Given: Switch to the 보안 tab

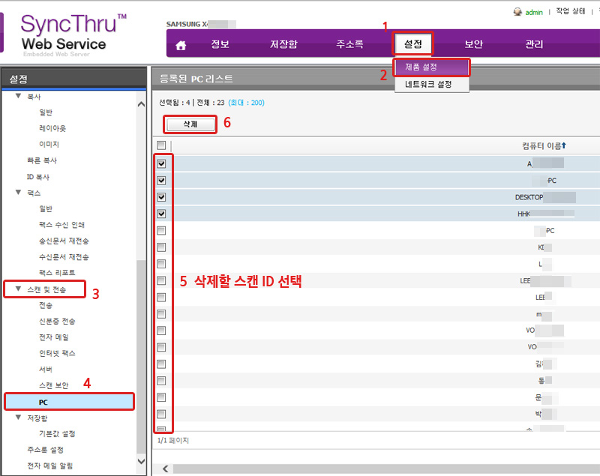Looking at the screenshot, I should pos(472,43).
